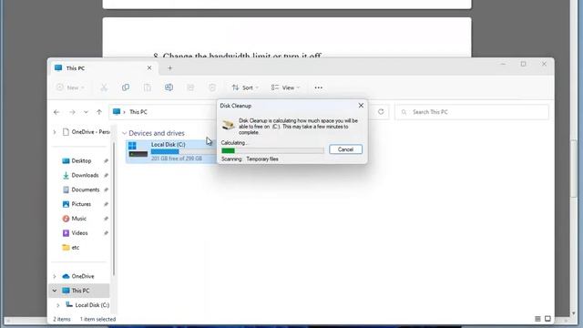Expand the OneDrive tree node
The width and height of the screenshot is (583, 328).
tap(55, 276)
